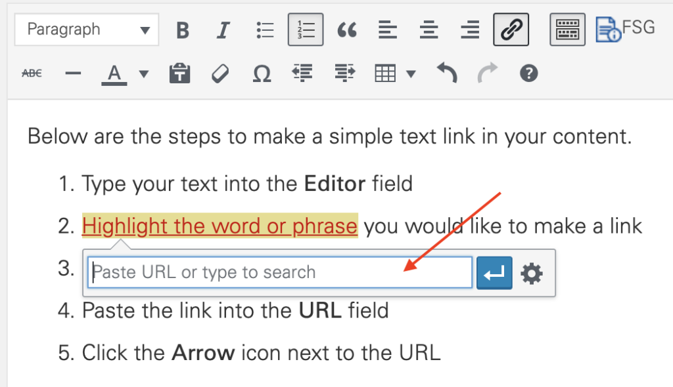The width and height of the screenshot is (673, 387).
Task: Click the greyed-out redo arrow
Action: [488, 73]
